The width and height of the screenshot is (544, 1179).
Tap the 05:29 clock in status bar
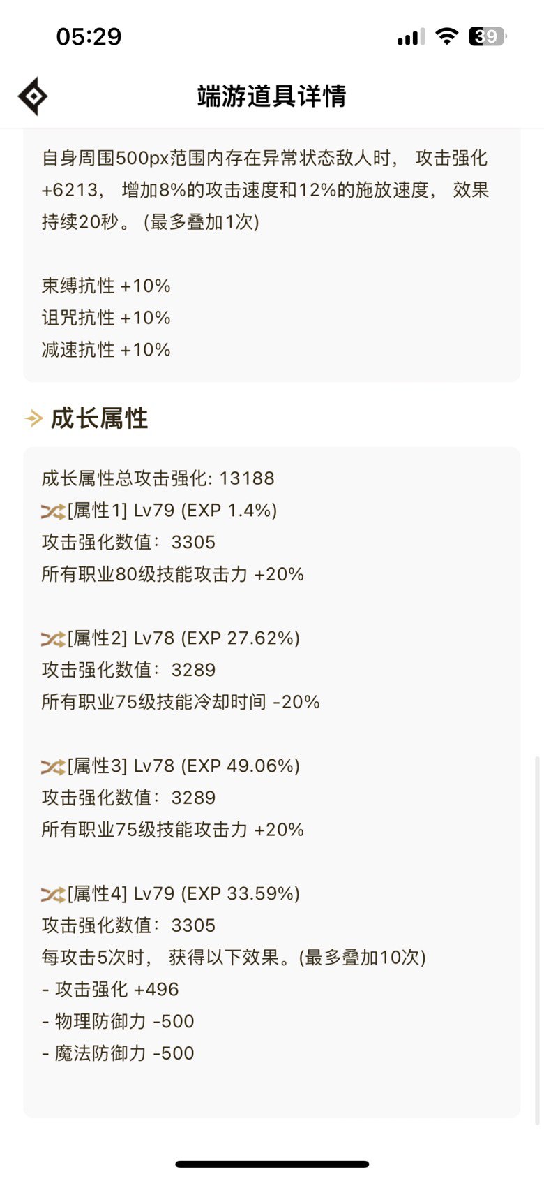pyautogui.click(x=89, y=36)
